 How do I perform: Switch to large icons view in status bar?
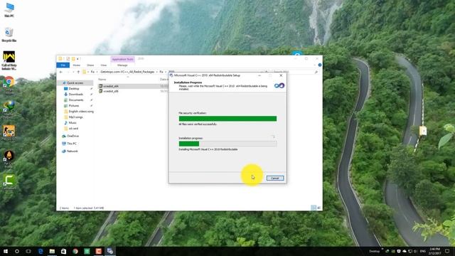tap(318, 208)
